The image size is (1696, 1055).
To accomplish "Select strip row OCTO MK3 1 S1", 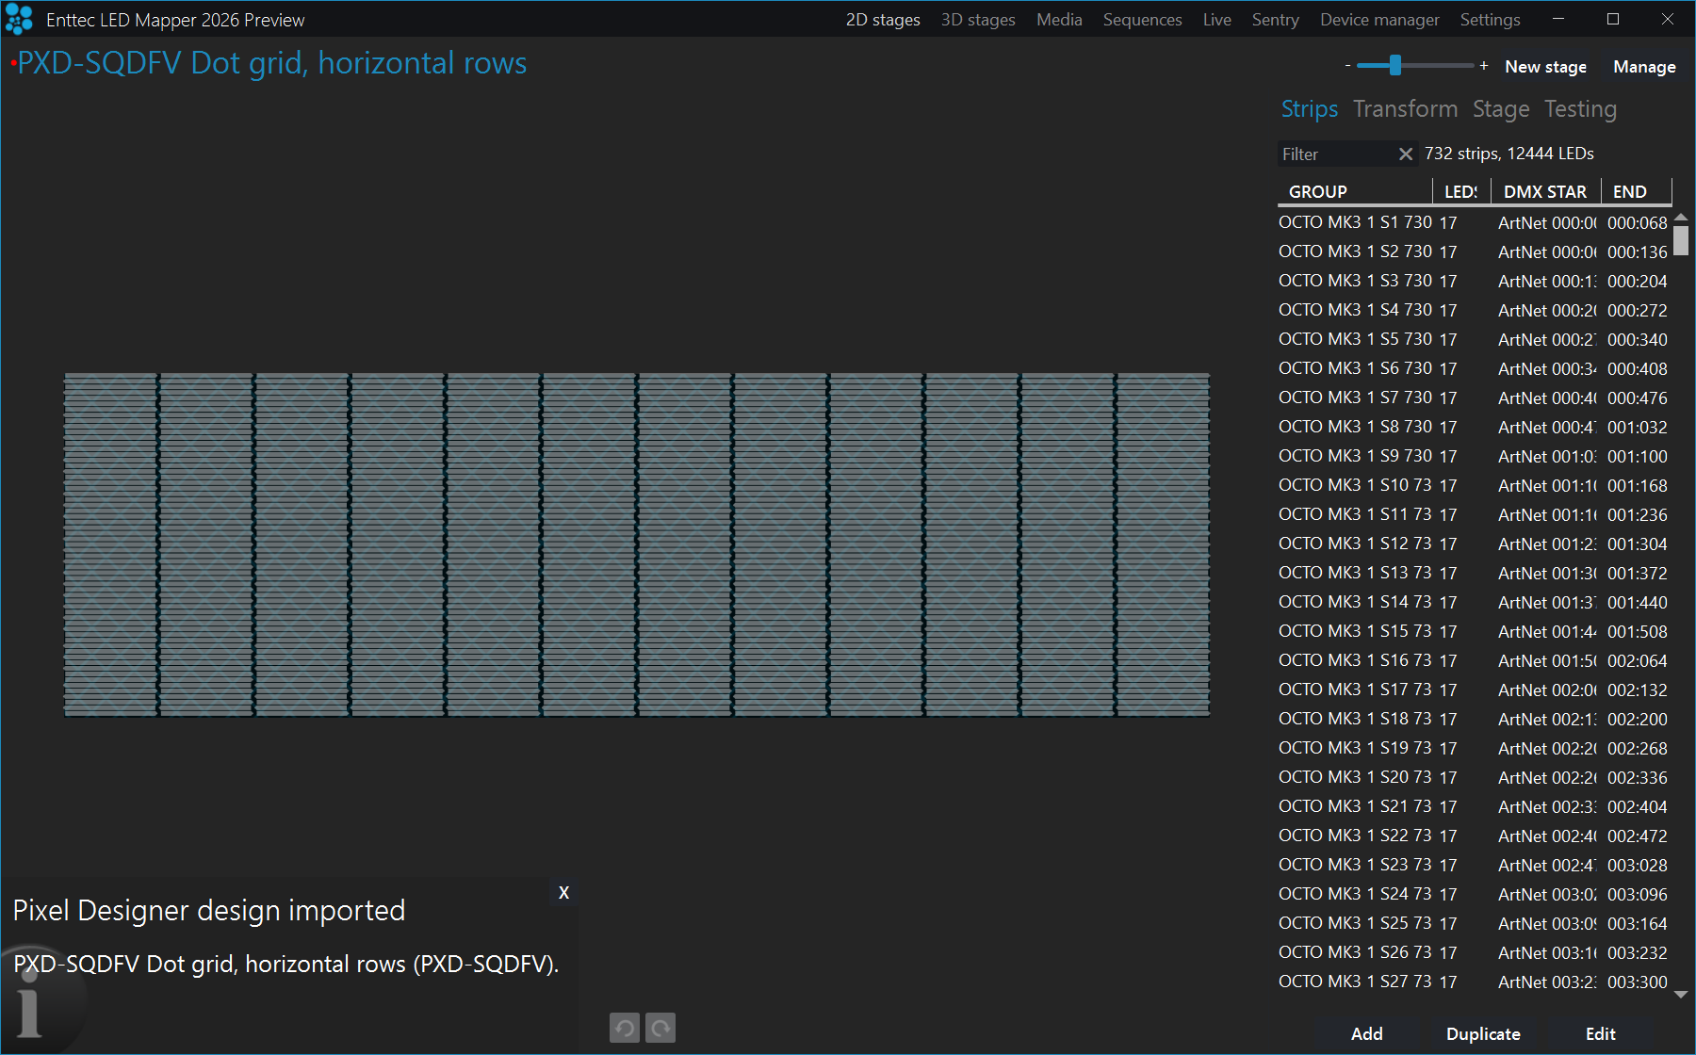I will click(1474, 222).
